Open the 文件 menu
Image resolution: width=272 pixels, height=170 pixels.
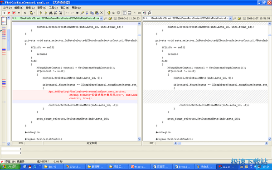(x=7, y=8)
